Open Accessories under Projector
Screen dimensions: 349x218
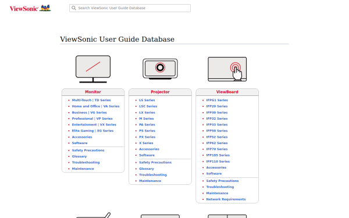(149, 149)
